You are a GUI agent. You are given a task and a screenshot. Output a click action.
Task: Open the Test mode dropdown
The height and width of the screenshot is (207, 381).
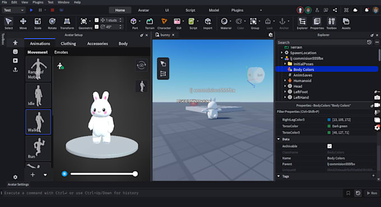tap(13, 10)
